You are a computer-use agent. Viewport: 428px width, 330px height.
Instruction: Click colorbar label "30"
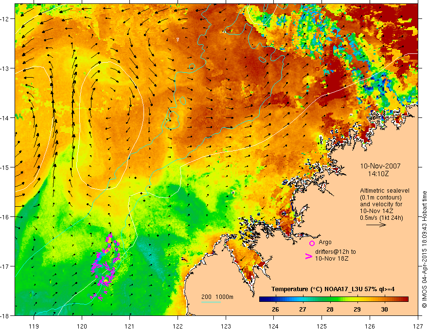tap(384, 310)
